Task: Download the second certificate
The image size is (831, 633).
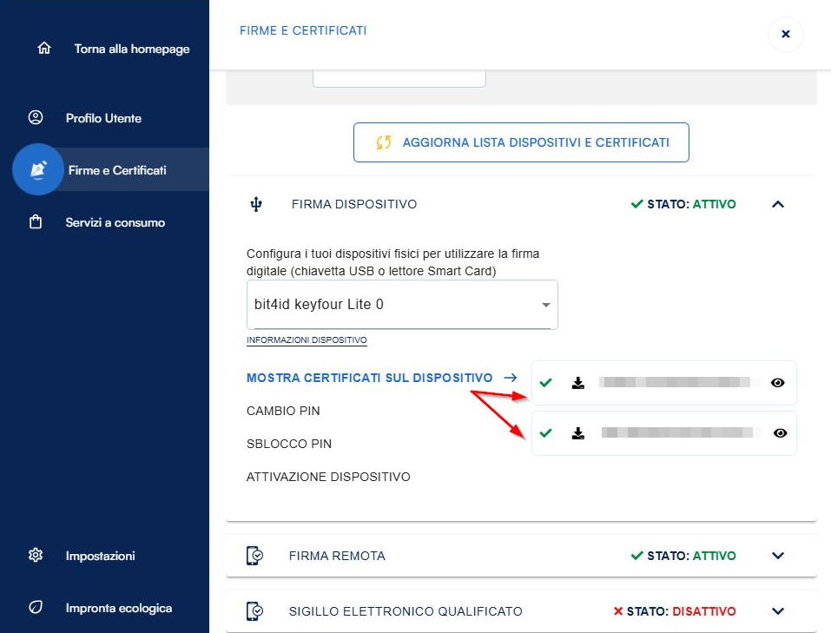Action: pos(578,433)
